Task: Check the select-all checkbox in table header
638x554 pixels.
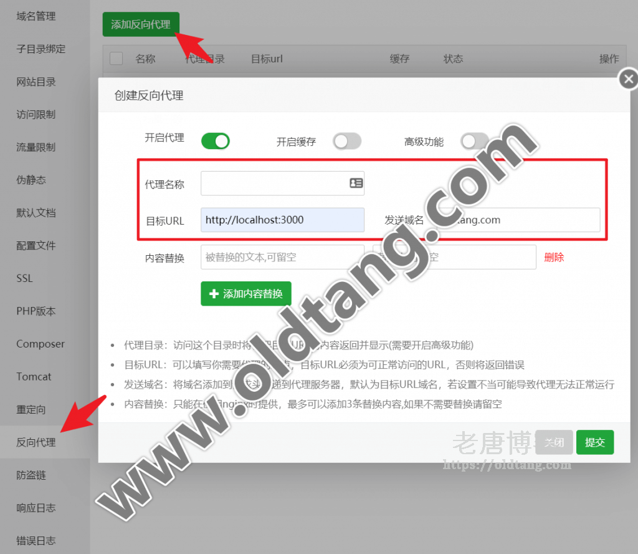Action: [116, 59]
